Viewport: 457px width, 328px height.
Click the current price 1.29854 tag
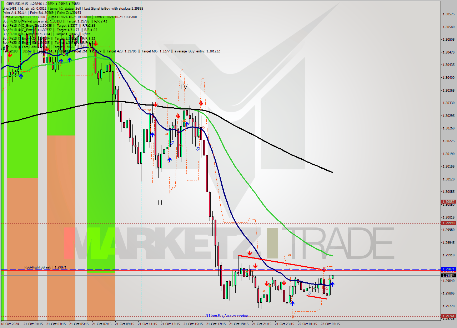click(x=448, y=275)
